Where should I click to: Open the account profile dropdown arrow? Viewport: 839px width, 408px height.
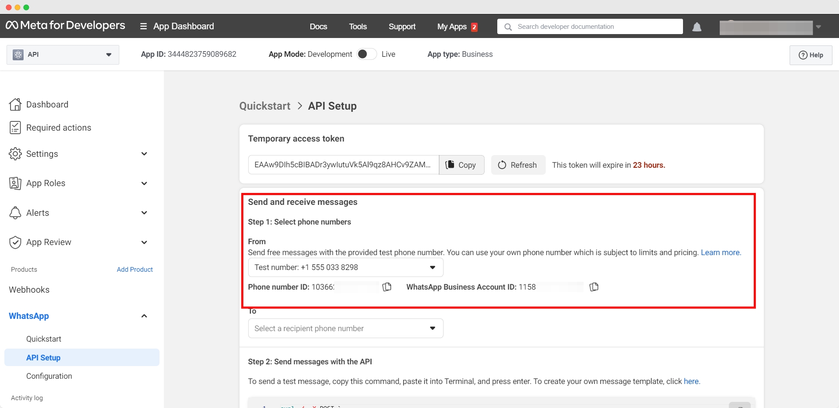(818, 27)
